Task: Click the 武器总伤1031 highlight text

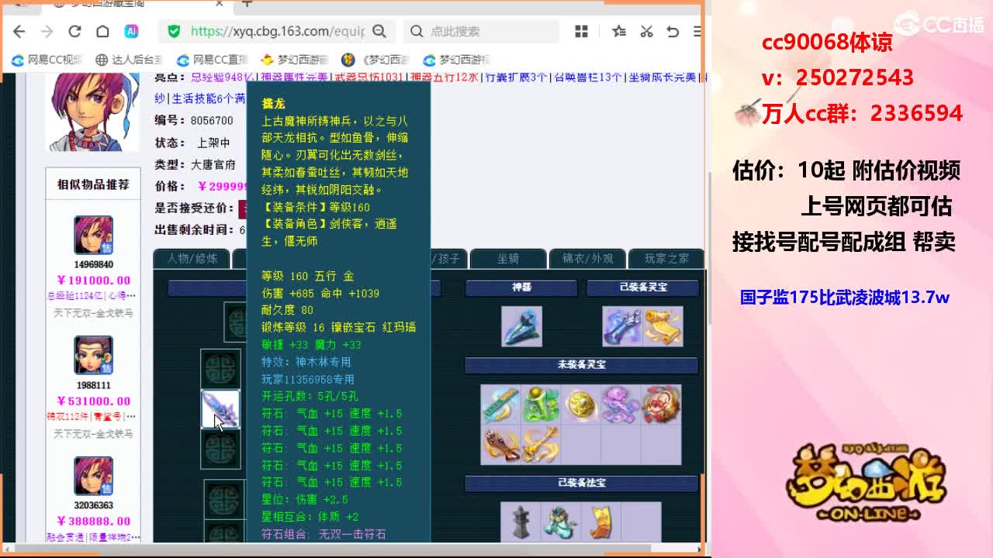Action: tap(368, 77)
